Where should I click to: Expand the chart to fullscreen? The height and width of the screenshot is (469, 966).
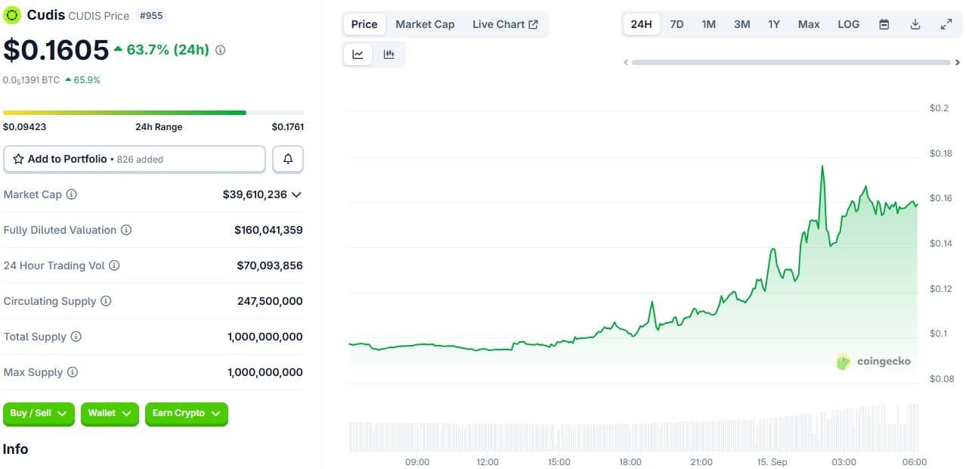pos(946,24)
